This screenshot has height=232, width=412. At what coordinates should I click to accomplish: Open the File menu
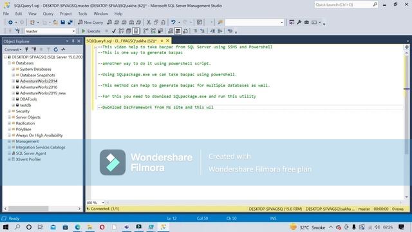[x=6, y=14]
